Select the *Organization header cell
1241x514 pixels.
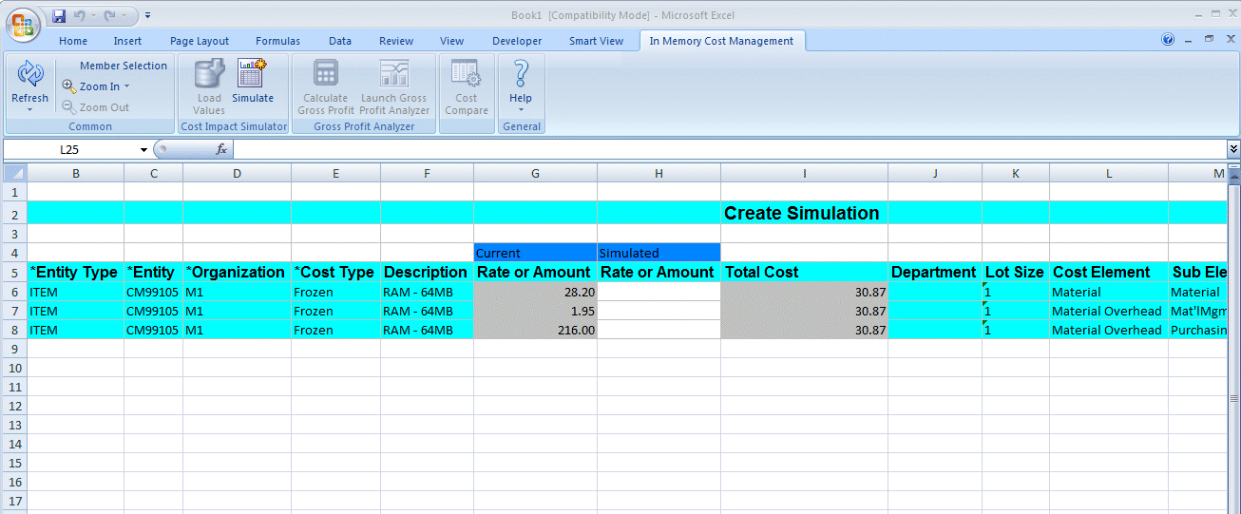click(237, 272)
